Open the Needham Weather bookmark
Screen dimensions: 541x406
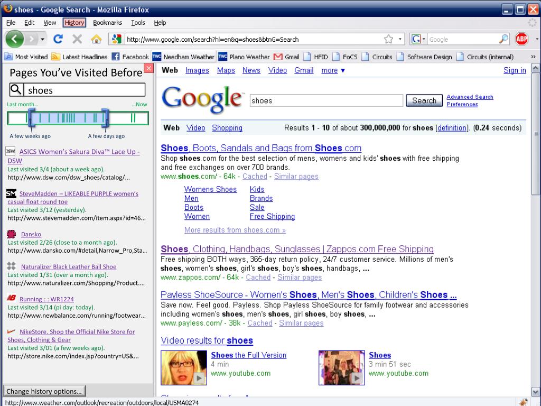(183, 57)
